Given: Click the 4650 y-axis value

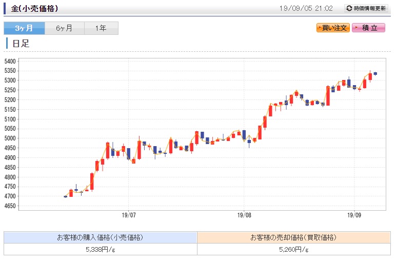Looking at the screenshot, I should tap(10, 206).
